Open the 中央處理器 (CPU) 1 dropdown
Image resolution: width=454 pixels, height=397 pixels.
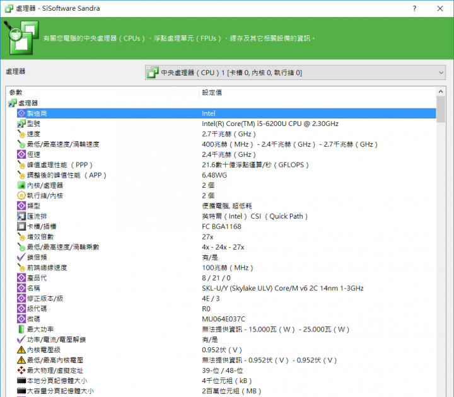point(295,72)
